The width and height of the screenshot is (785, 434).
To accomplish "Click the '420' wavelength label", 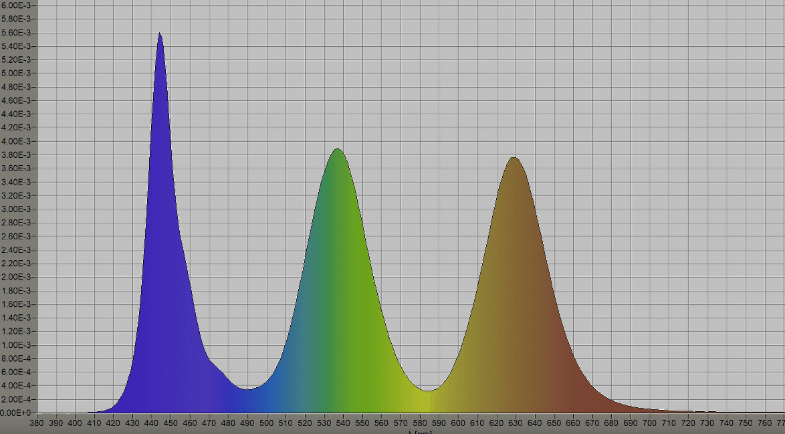I will (x=113, y=423).
